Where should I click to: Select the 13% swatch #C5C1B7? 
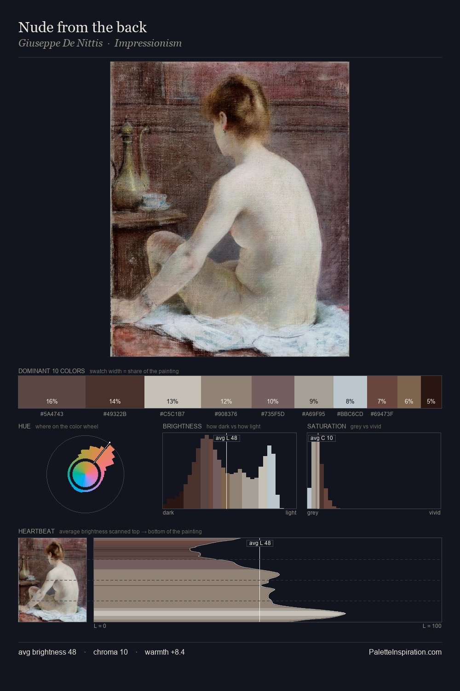point(172,392)
